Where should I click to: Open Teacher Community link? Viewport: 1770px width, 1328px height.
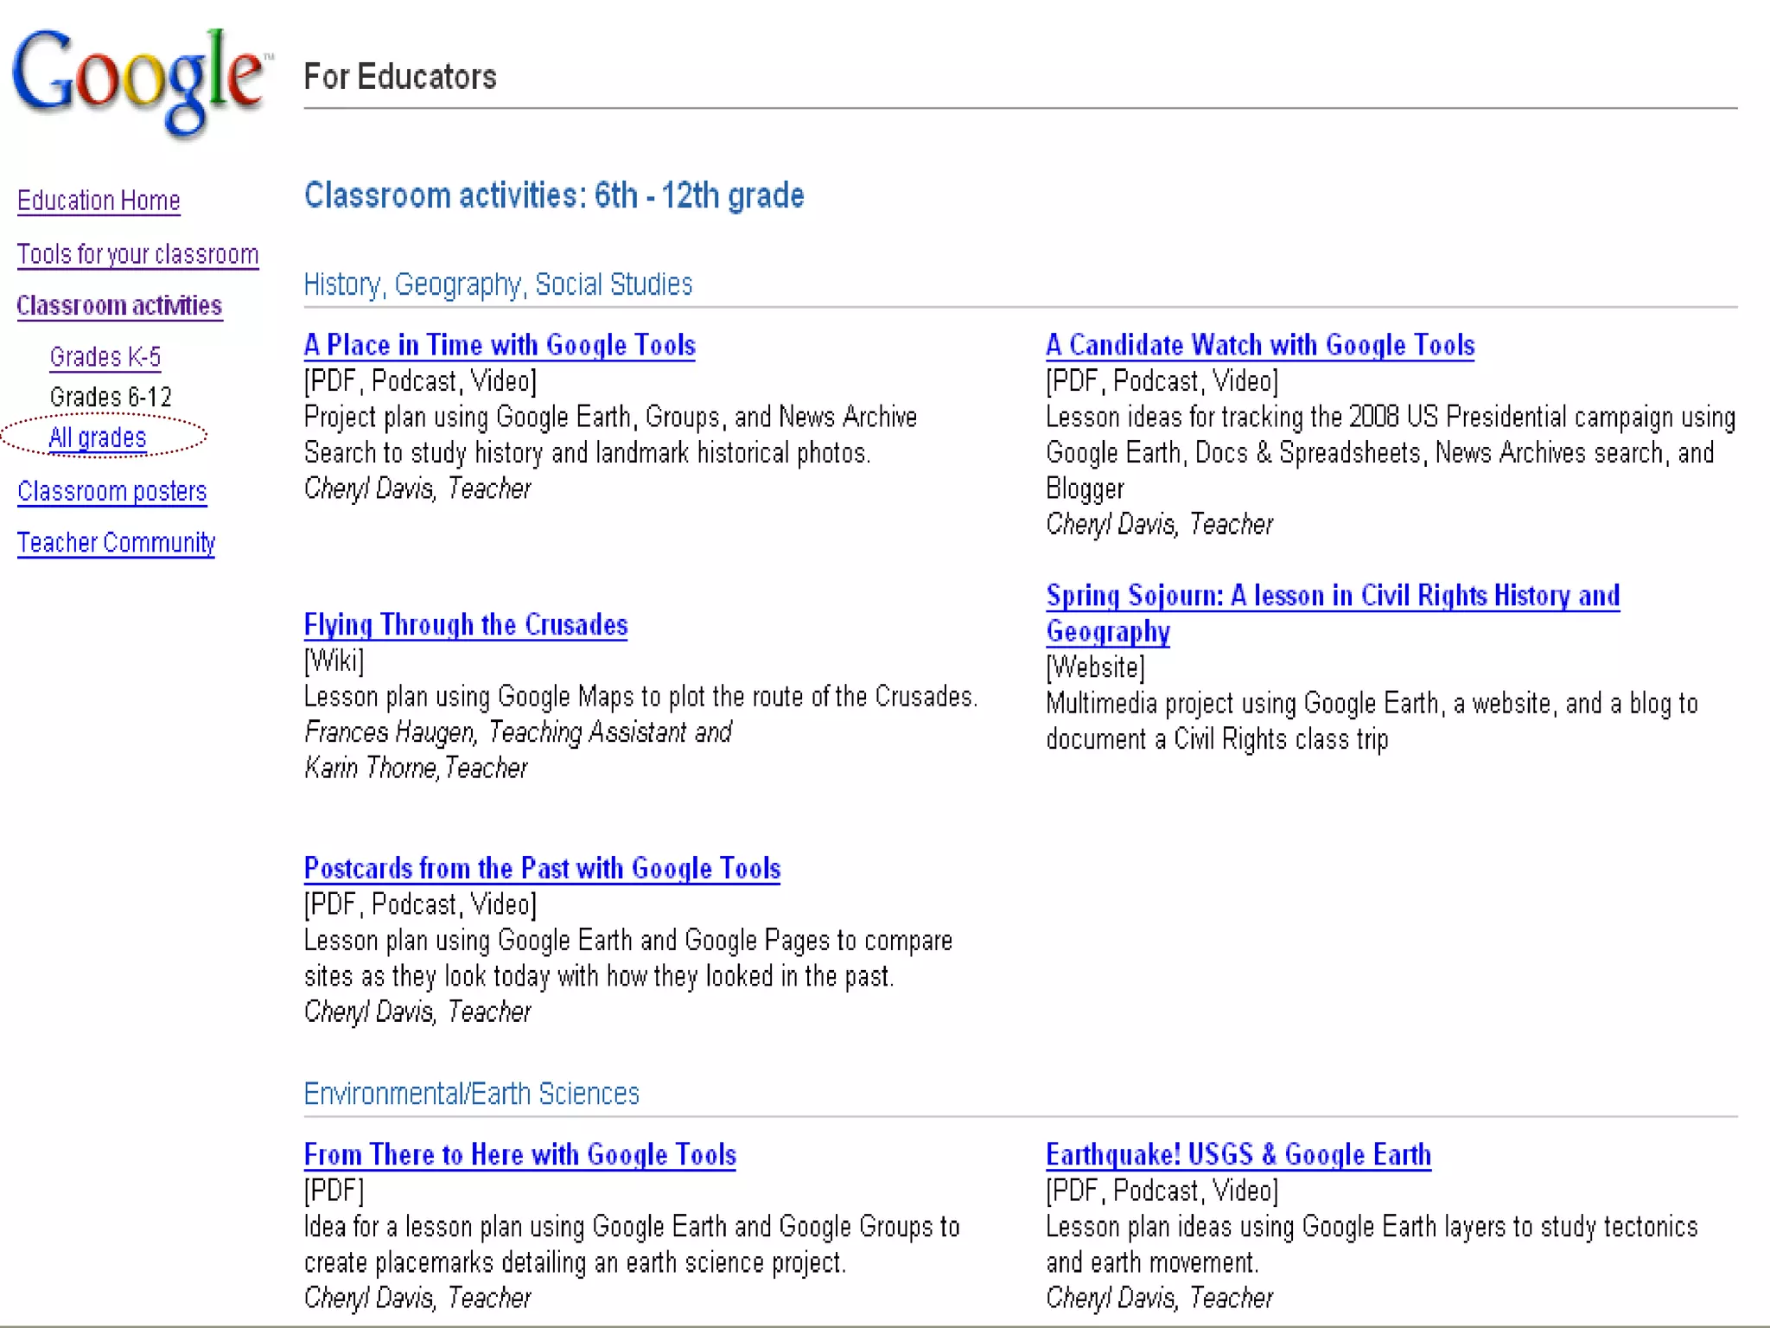116,543
